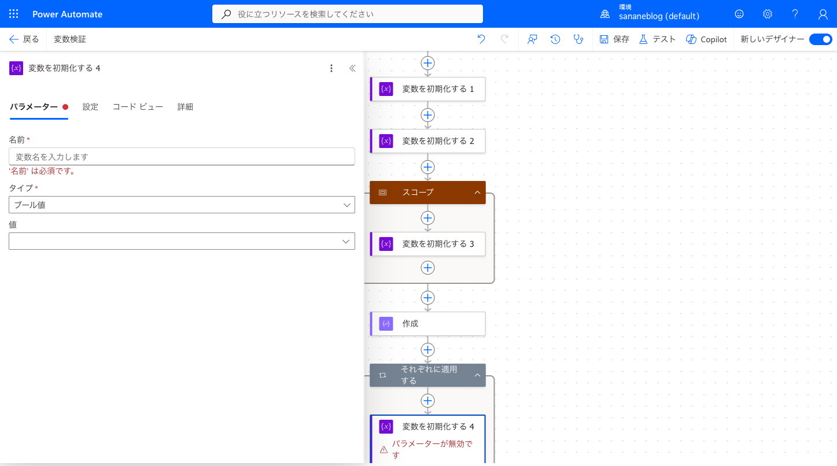Click the flow name 変数検証
837x466 pixels.
(70, 39)
